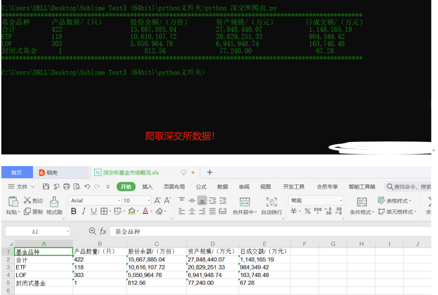Open the font size 10 dropdown
Screen dimensions: 438x295
click(x=148, y=201)
